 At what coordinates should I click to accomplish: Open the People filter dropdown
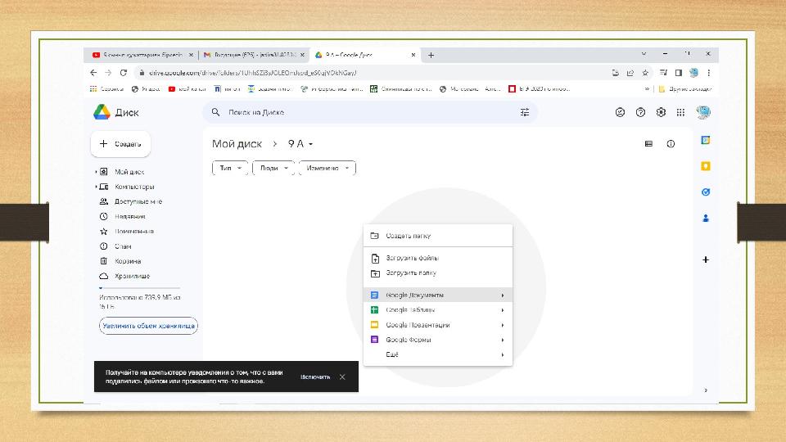(x=273, y=168)
